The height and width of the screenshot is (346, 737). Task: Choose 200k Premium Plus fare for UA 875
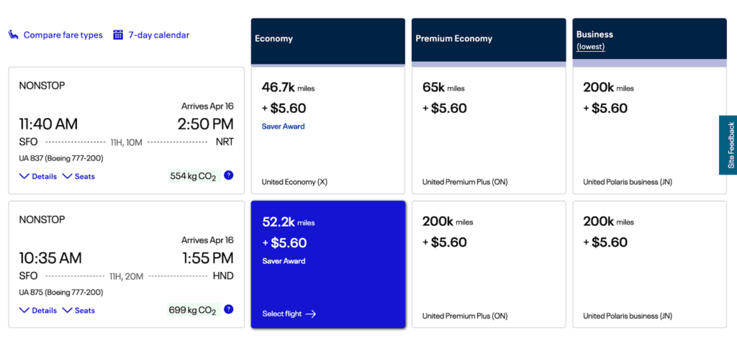(x=489, y=264)
